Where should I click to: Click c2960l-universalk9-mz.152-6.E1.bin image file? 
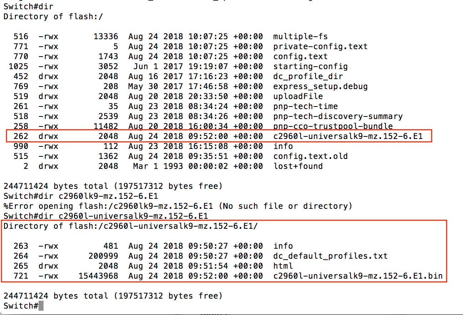[358, 276]
